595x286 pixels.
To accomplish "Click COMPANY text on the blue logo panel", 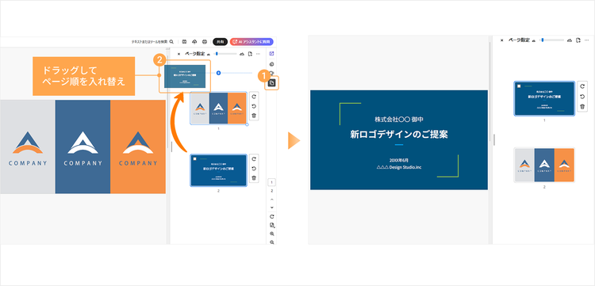I will click(x=83, y=163).
